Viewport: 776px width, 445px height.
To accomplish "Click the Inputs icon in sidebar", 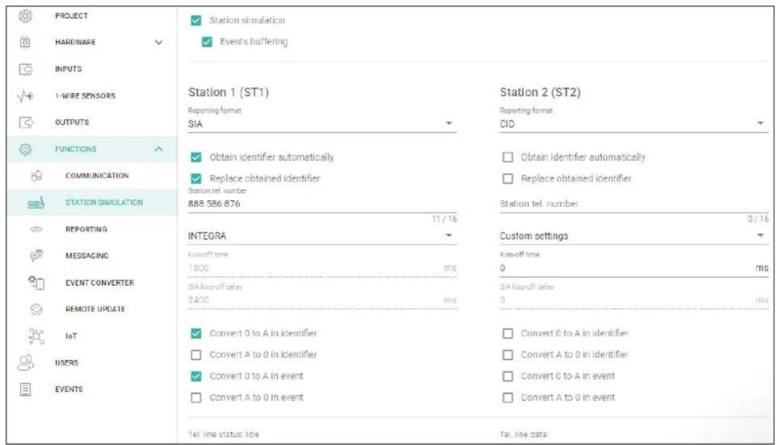I will tap(26, 69).
